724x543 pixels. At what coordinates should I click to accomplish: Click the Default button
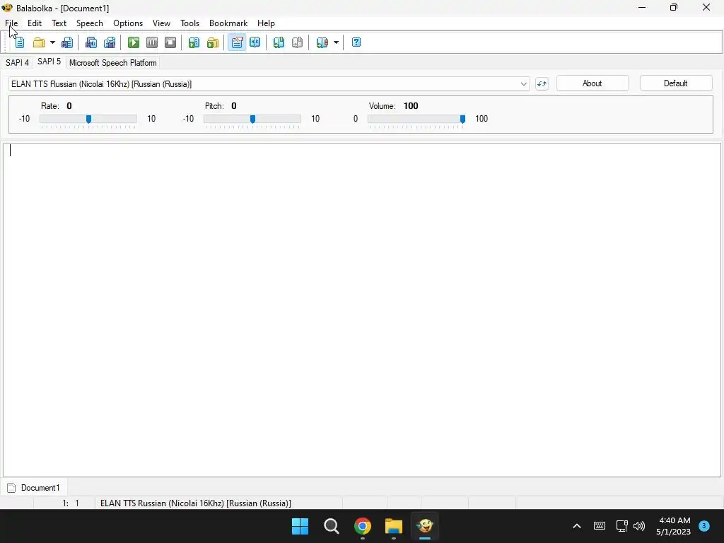[x=676, y=83]
